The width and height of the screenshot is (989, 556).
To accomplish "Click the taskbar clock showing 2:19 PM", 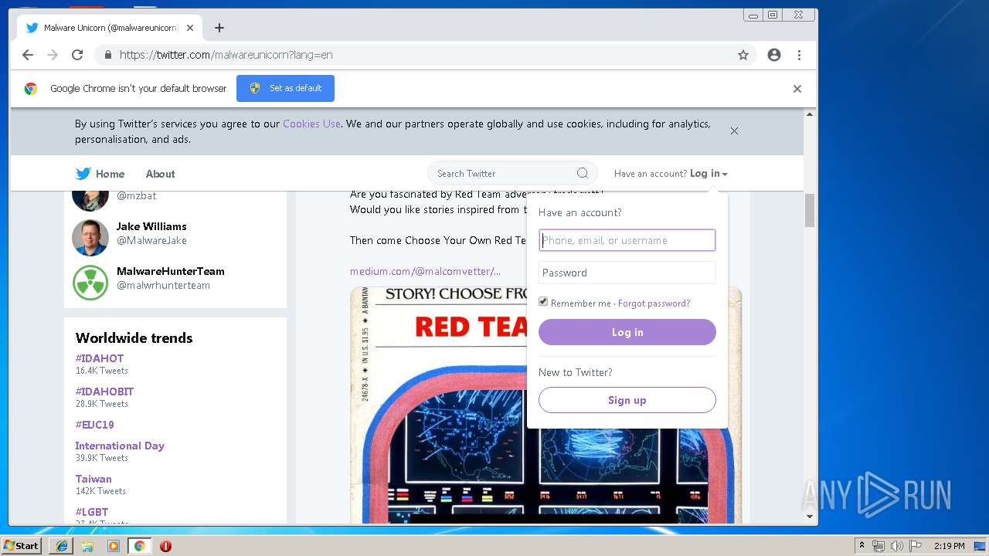I will point(950,546).
